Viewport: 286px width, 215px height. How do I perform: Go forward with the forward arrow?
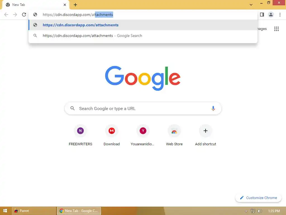click(x=15, y=15)
